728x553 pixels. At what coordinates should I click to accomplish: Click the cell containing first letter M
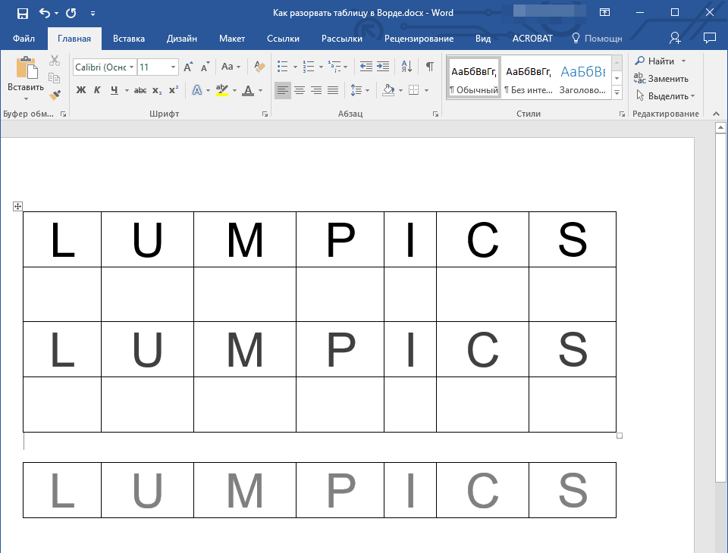point(244,239)
